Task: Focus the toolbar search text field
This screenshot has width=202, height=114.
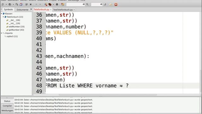Action: (74, 4)
